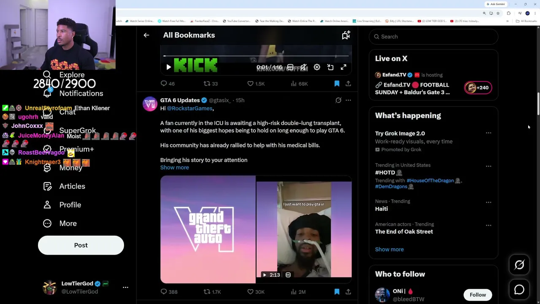
Task: Open the Kick video settings gear
Action: tap(317, 67)
